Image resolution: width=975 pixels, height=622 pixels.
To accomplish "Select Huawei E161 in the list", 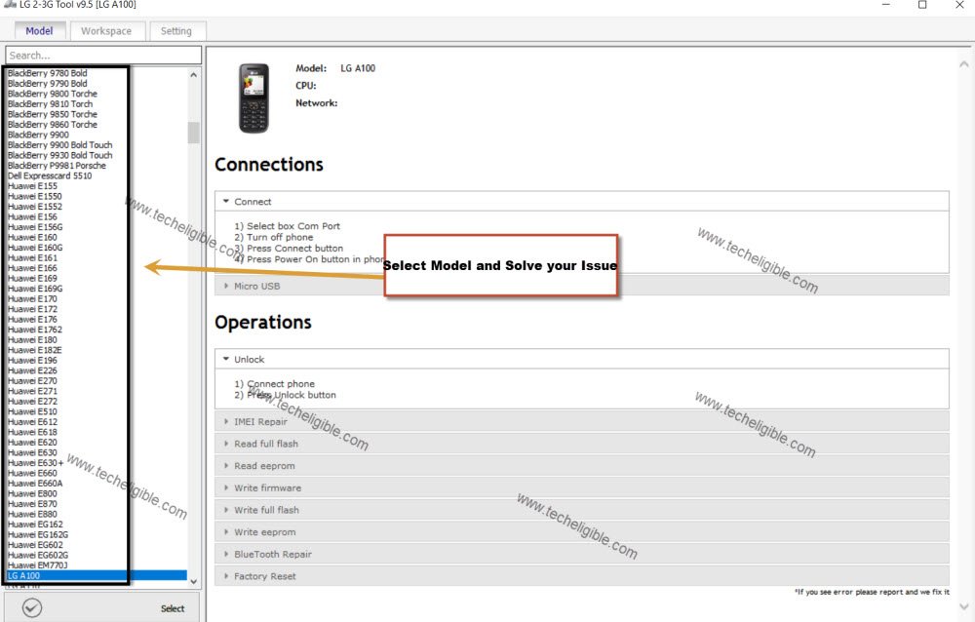I will pyautogui.click(x=32, y=258).
